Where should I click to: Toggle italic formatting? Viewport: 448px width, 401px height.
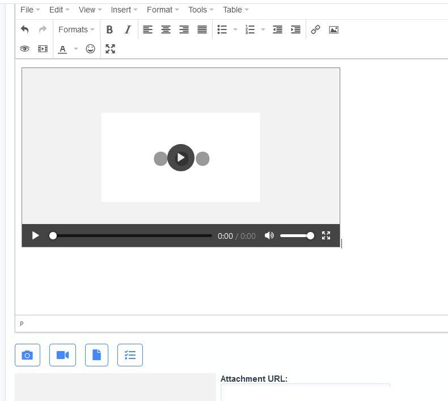pyautogui.click(x=128, y=29)
